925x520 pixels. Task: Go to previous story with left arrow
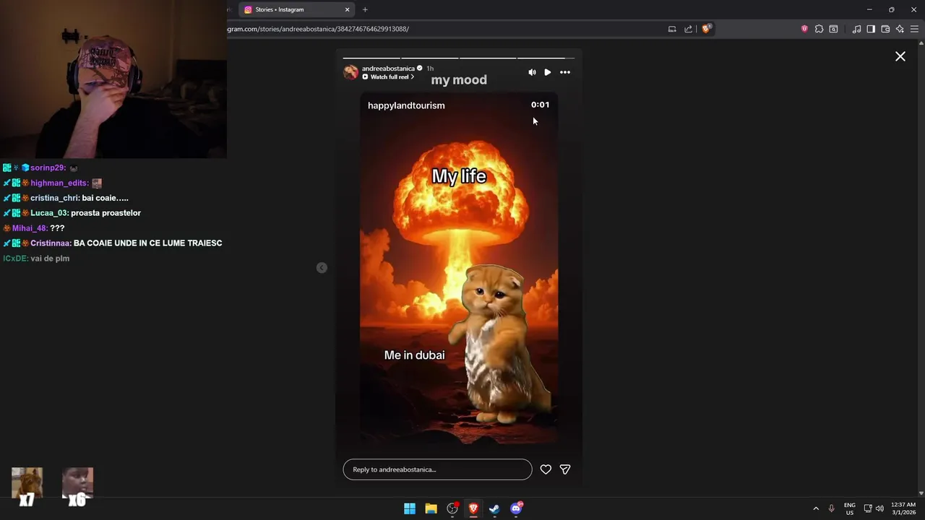click(322, 268)
